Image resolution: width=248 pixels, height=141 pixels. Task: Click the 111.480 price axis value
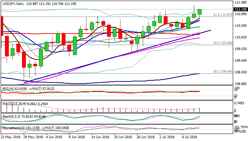(x=241, y=2)
